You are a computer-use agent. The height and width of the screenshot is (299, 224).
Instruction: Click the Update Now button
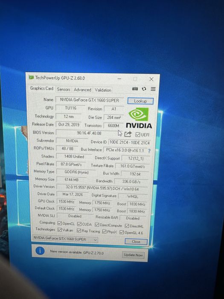tap(133, 255)
